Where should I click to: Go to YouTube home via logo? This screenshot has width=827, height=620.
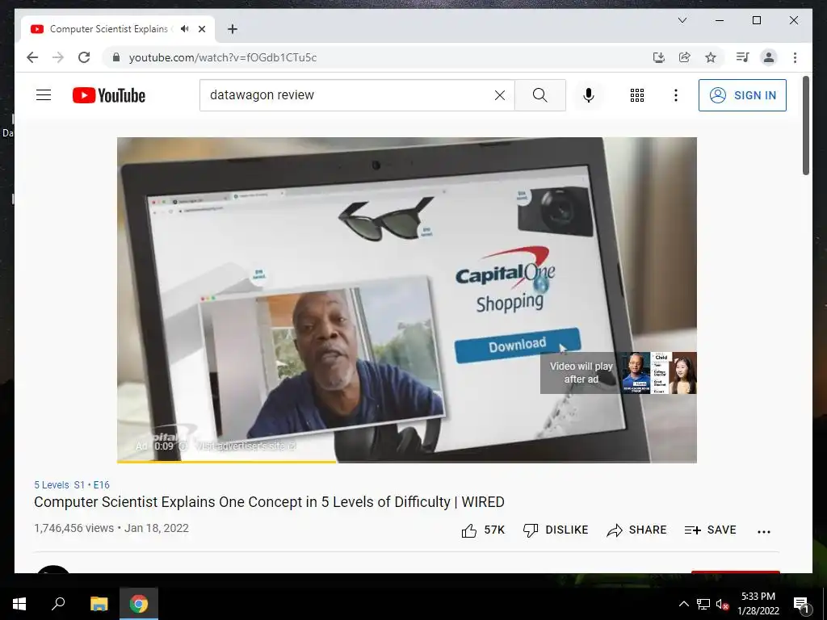click(109, 95)
